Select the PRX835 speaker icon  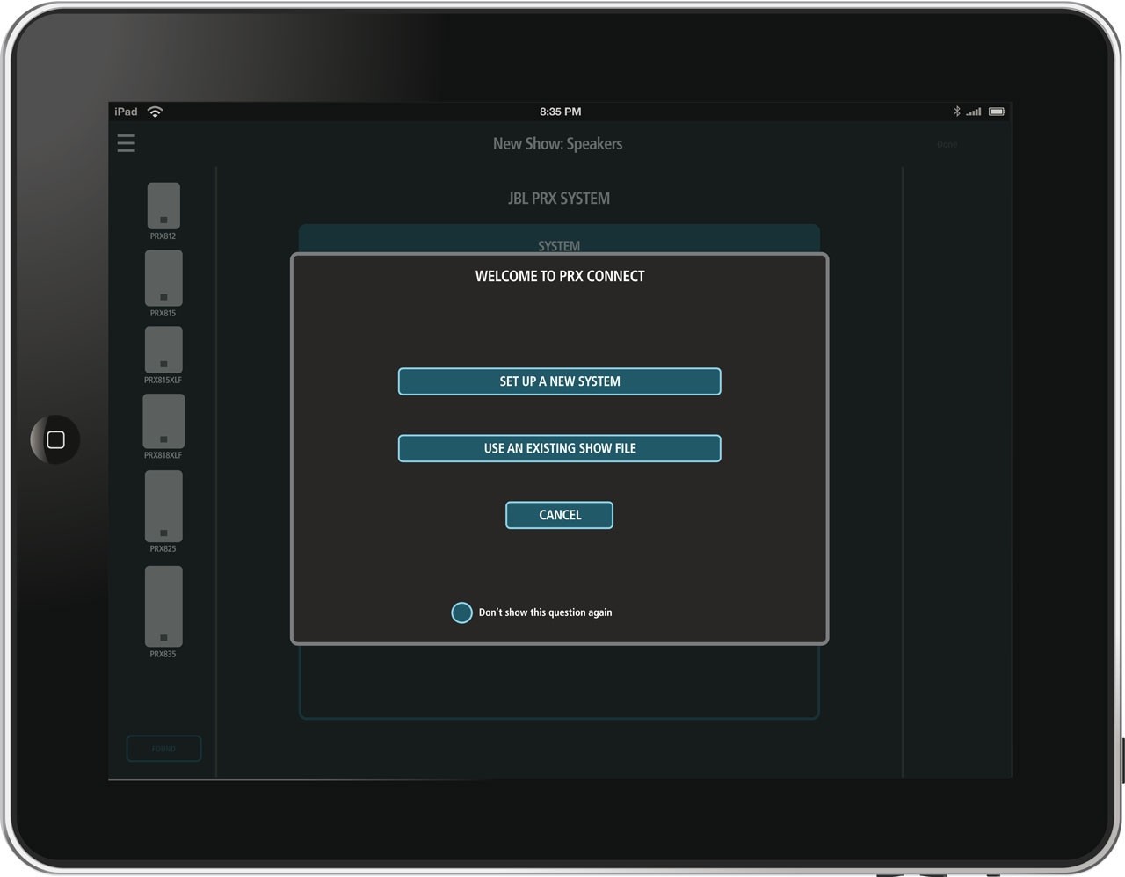(x=163, y=606)
